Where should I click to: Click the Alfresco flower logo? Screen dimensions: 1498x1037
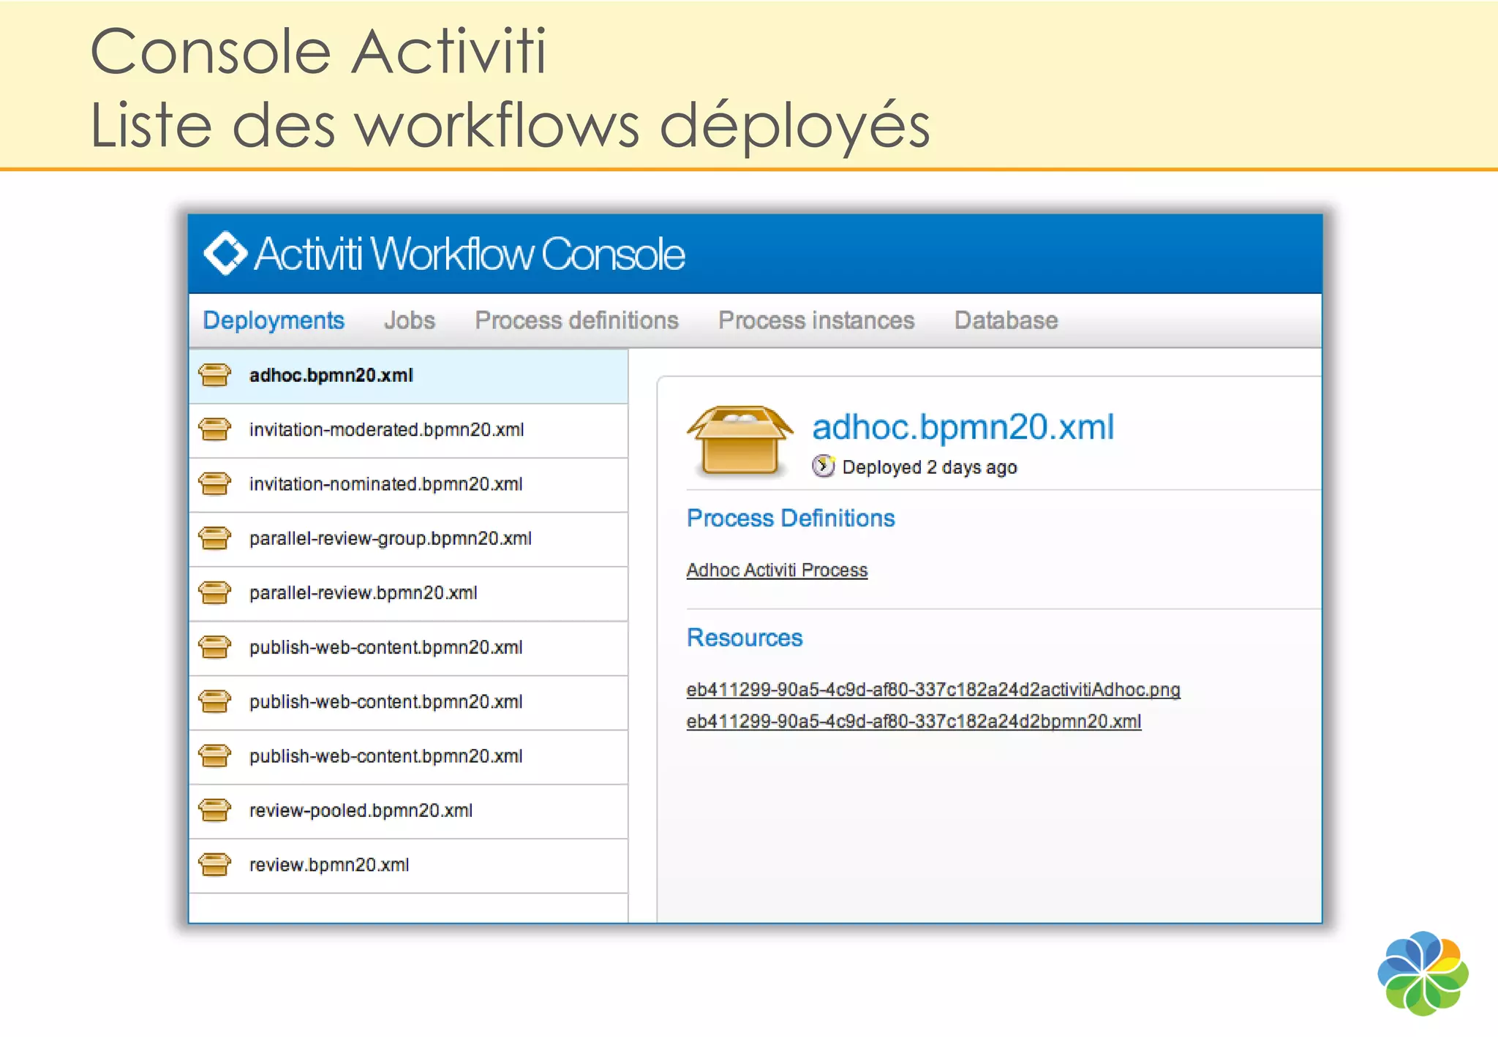[1423, 973]
